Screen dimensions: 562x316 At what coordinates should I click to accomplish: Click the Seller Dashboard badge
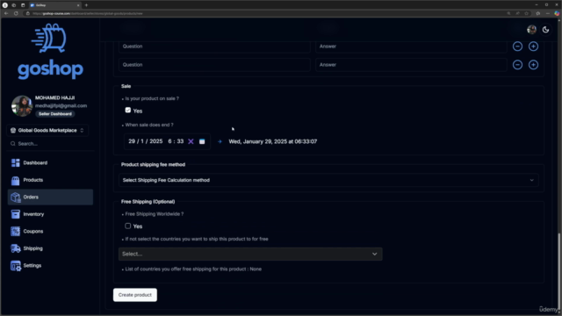[x=54, y=114]
